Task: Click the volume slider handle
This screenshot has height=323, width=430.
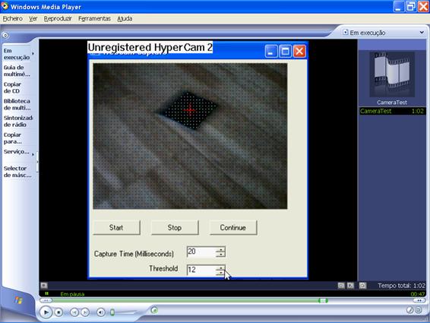Action: click(112, 312)
